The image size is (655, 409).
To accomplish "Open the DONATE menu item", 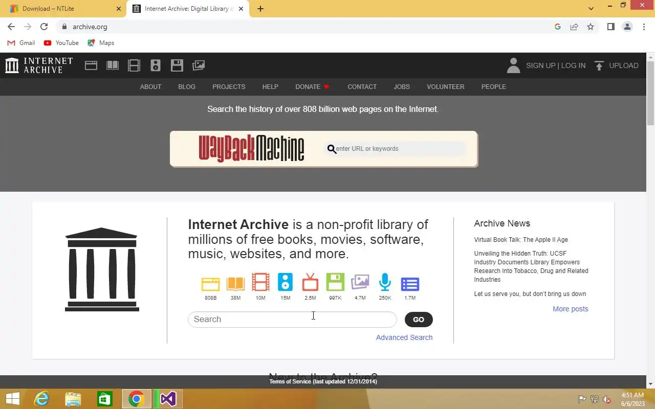I will [x=312, y=87].
